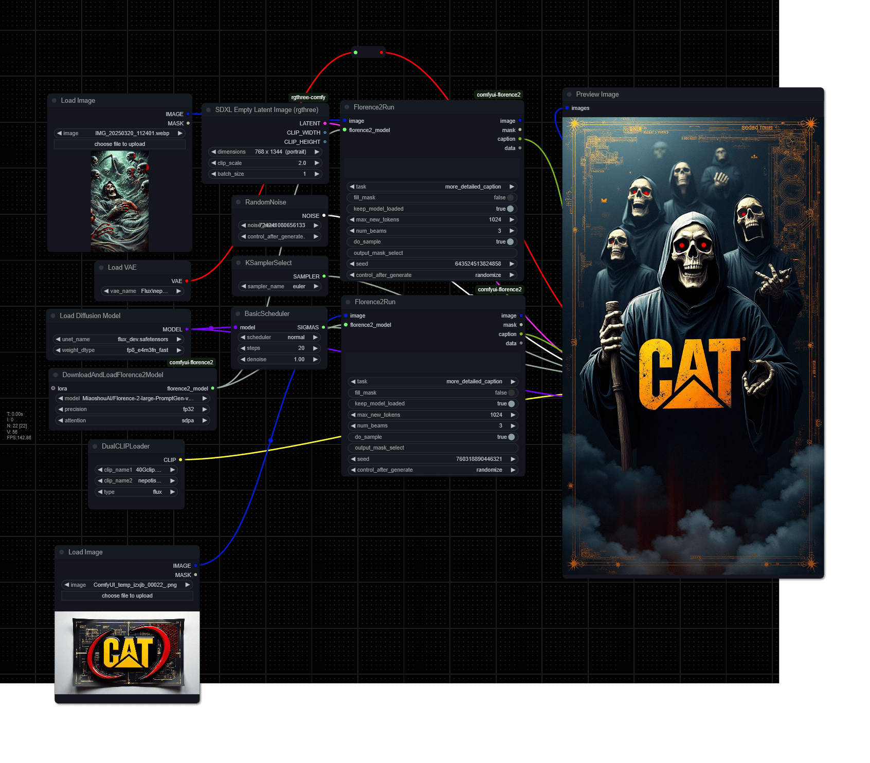The height and width of the screenshot is (763, 870).
Task: Select the image file field IMG_20250320_112401.webp
Action: [120, 134]
